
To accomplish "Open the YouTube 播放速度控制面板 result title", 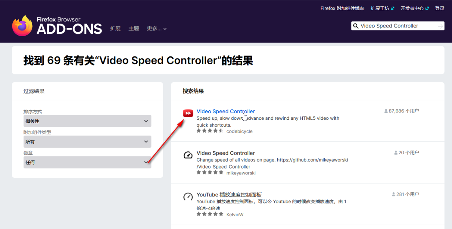I will coord(229,195).
